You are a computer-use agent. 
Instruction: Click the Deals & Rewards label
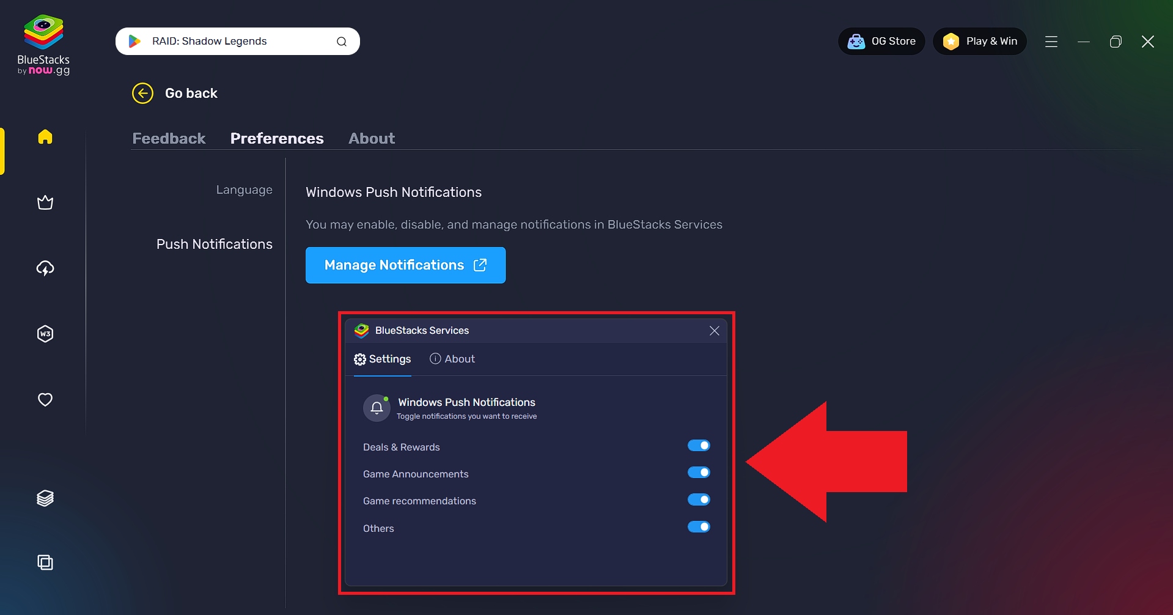(x=402, y=447)
